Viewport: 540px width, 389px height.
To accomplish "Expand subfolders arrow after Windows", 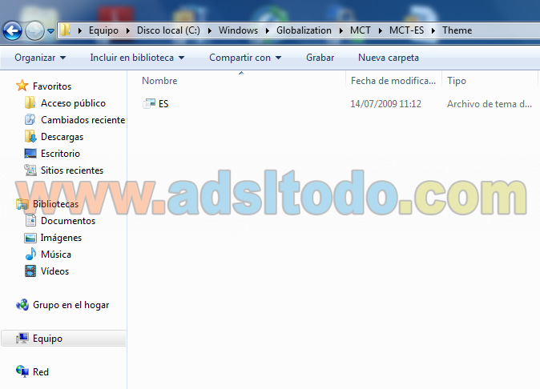I will point(268,30).
